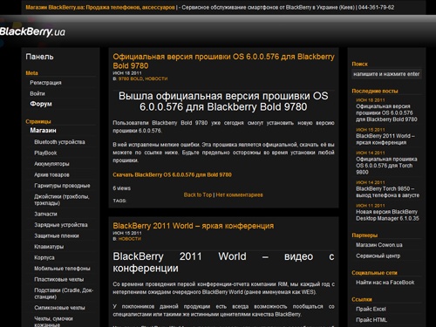Open Подставки (Cradle, Док-станции) category
436x327 pixels.
coord(64,294)
